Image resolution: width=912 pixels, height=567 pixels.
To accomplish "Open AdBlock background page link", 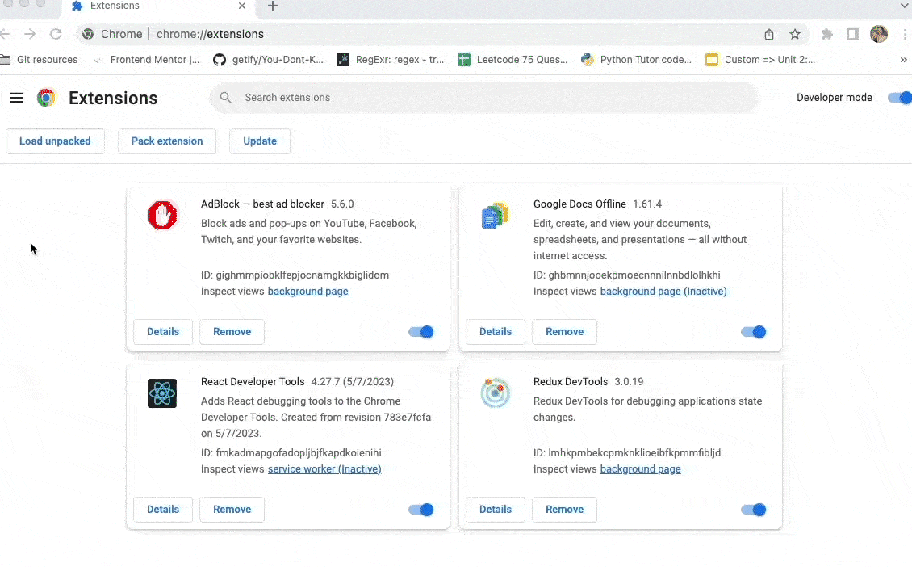I will pos(307,292).
